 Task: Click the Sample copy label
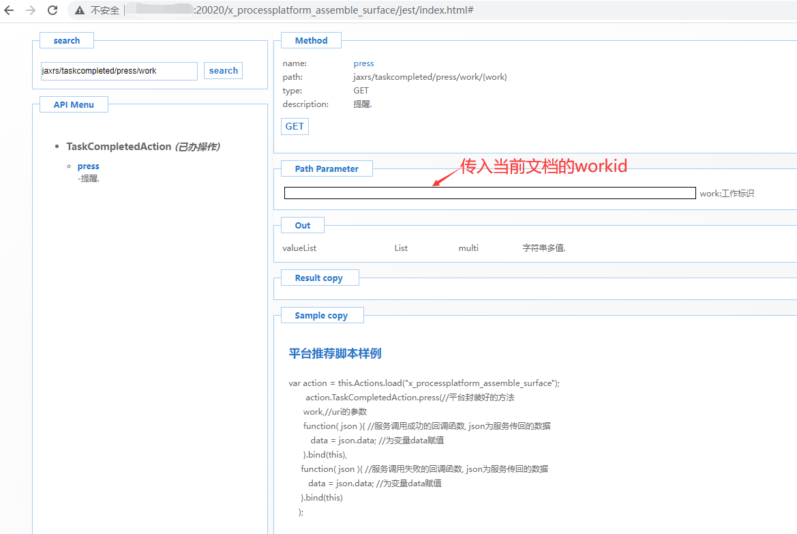(321, 316)
